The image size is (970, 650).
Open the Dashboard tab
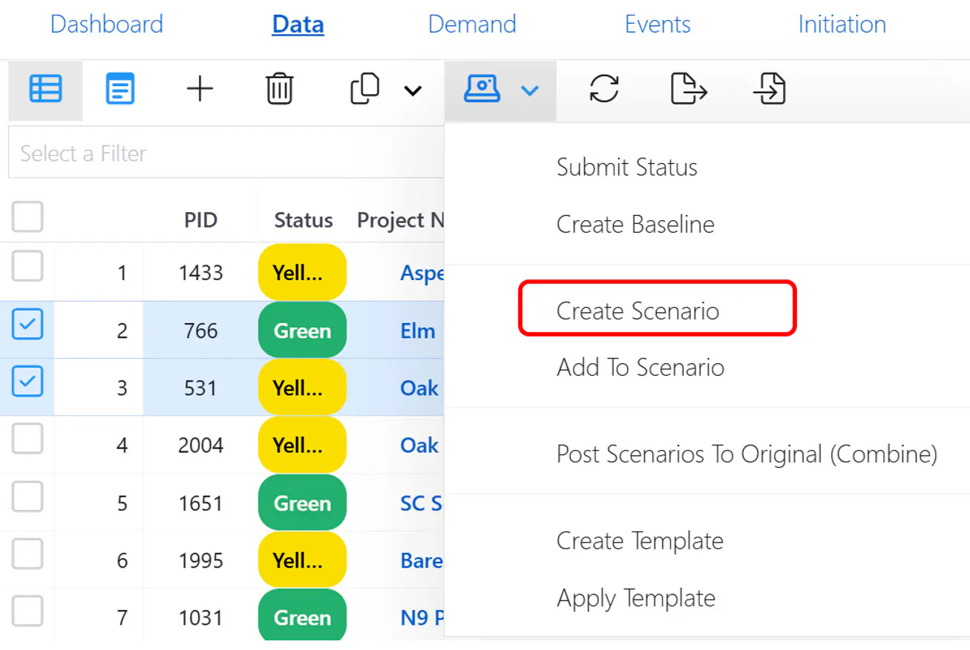coord(107,24)
